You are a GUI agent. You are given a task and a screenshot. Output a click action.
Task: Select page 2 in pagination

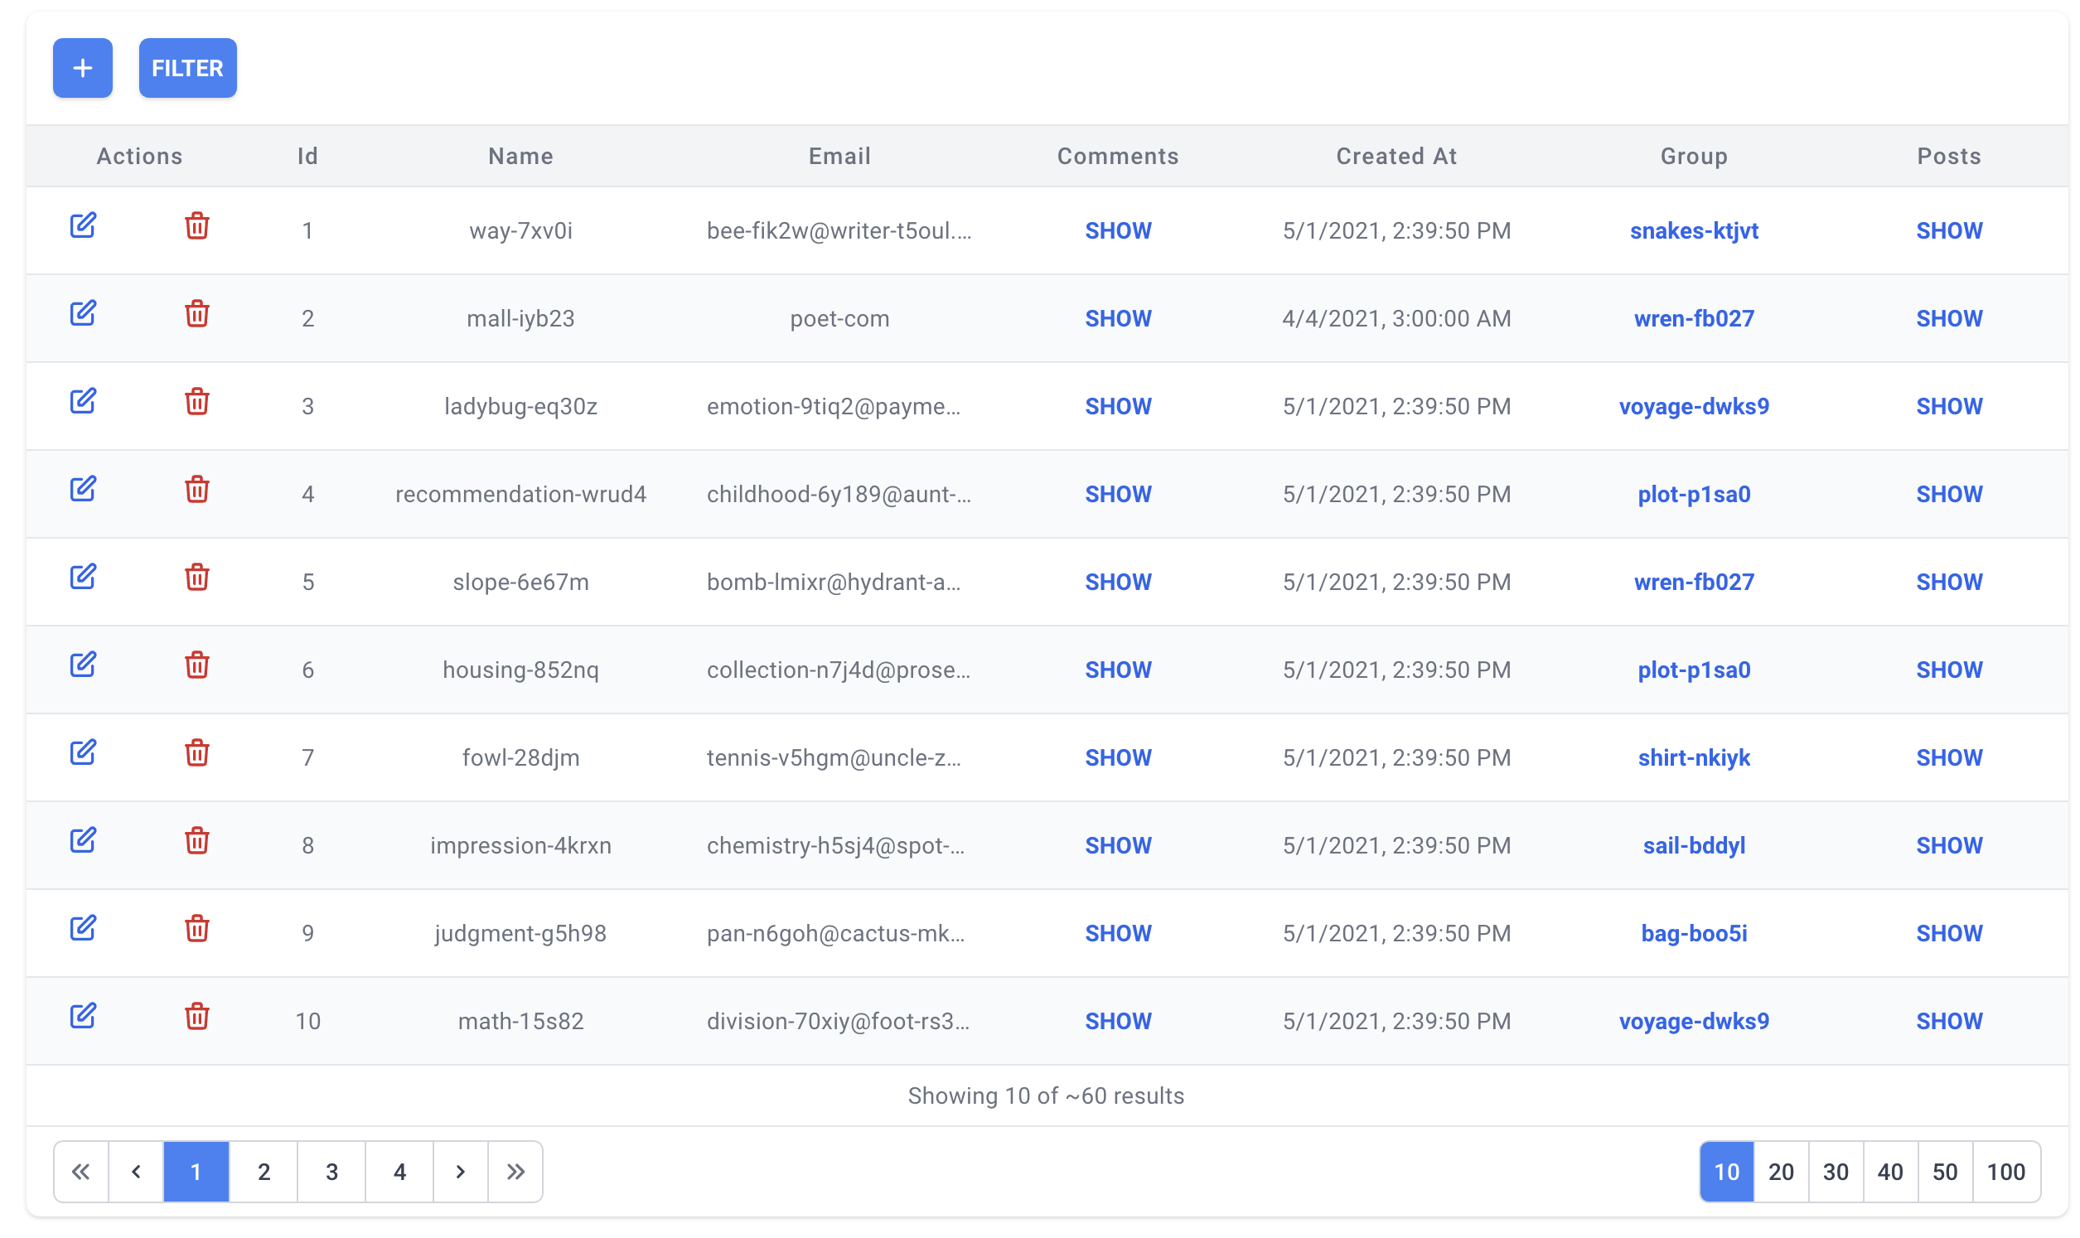coord(264,1171)
